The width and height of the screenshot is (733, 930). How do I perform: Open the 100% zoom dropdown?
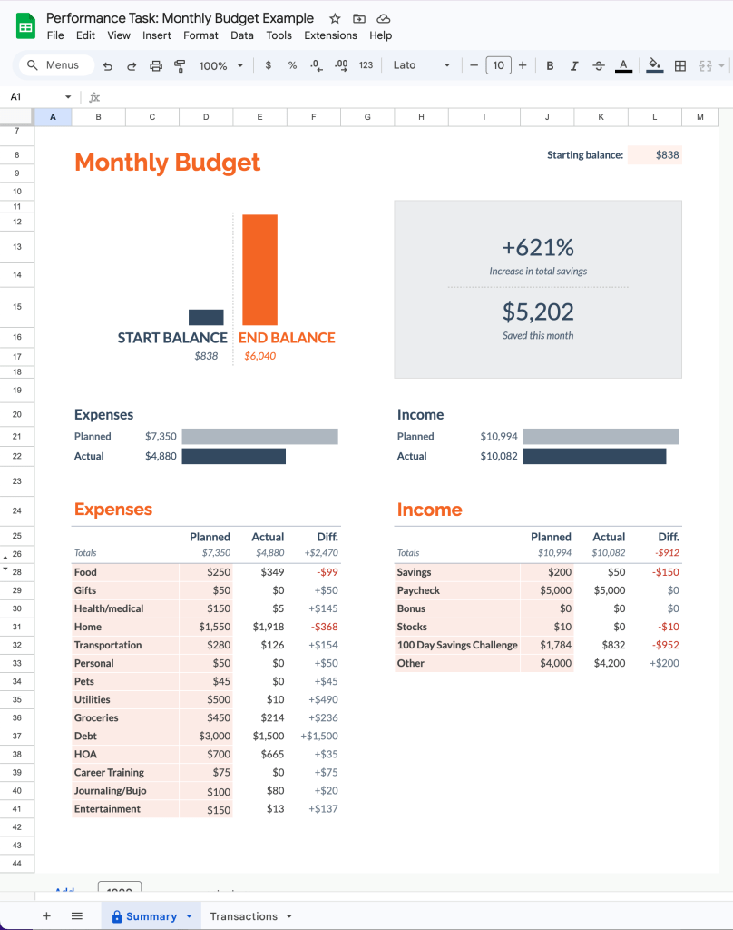221,65
